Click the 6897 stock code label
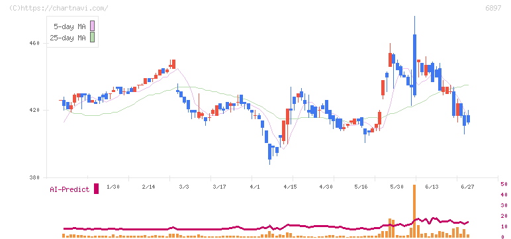This screenshot has height=239, width=511. pos(493,8)
